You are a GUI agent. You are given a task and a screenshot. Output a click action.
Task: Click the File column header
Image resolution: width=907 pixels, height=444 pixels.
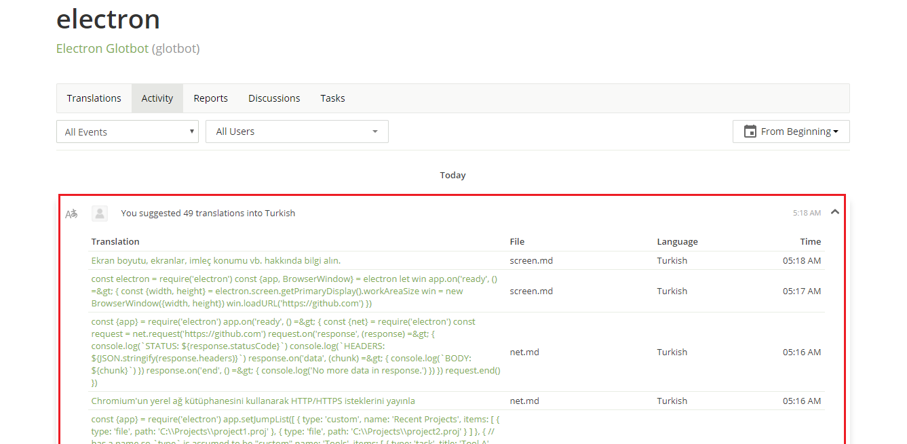[517, 241]
